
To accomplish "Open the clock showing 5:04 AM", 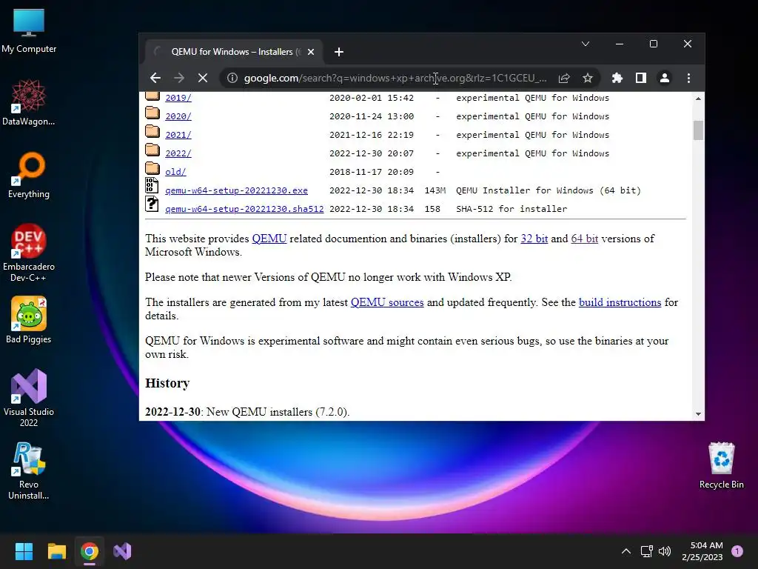I will [x=702, y=551].
